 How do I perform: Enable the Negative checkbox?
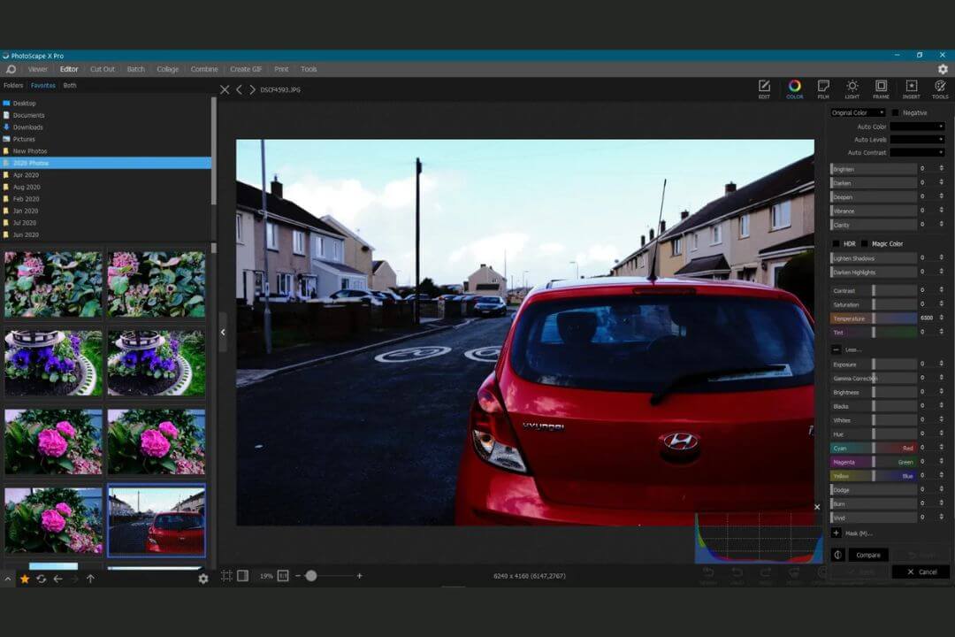point(895,112)
